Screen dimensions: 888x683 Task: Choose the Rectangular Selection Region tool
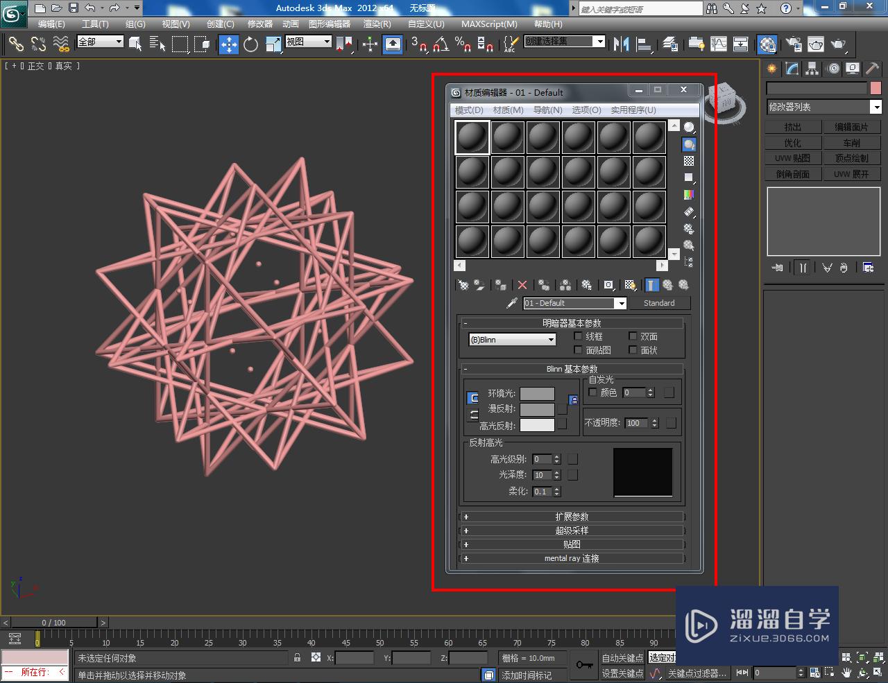pos(180,44)
